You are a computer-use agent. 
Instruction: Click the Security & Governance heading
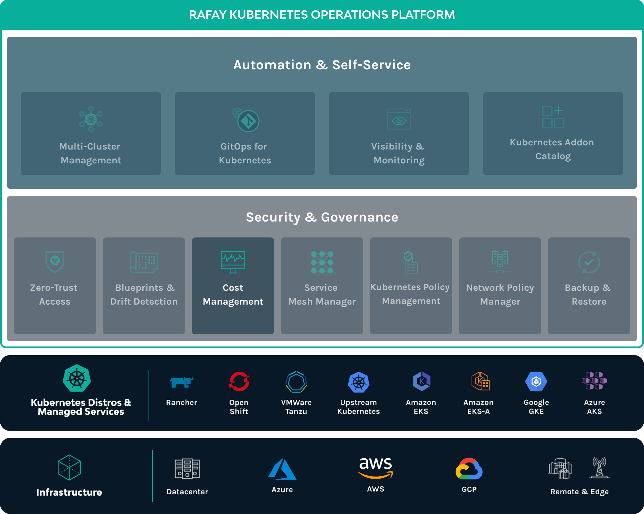point(322,217)
